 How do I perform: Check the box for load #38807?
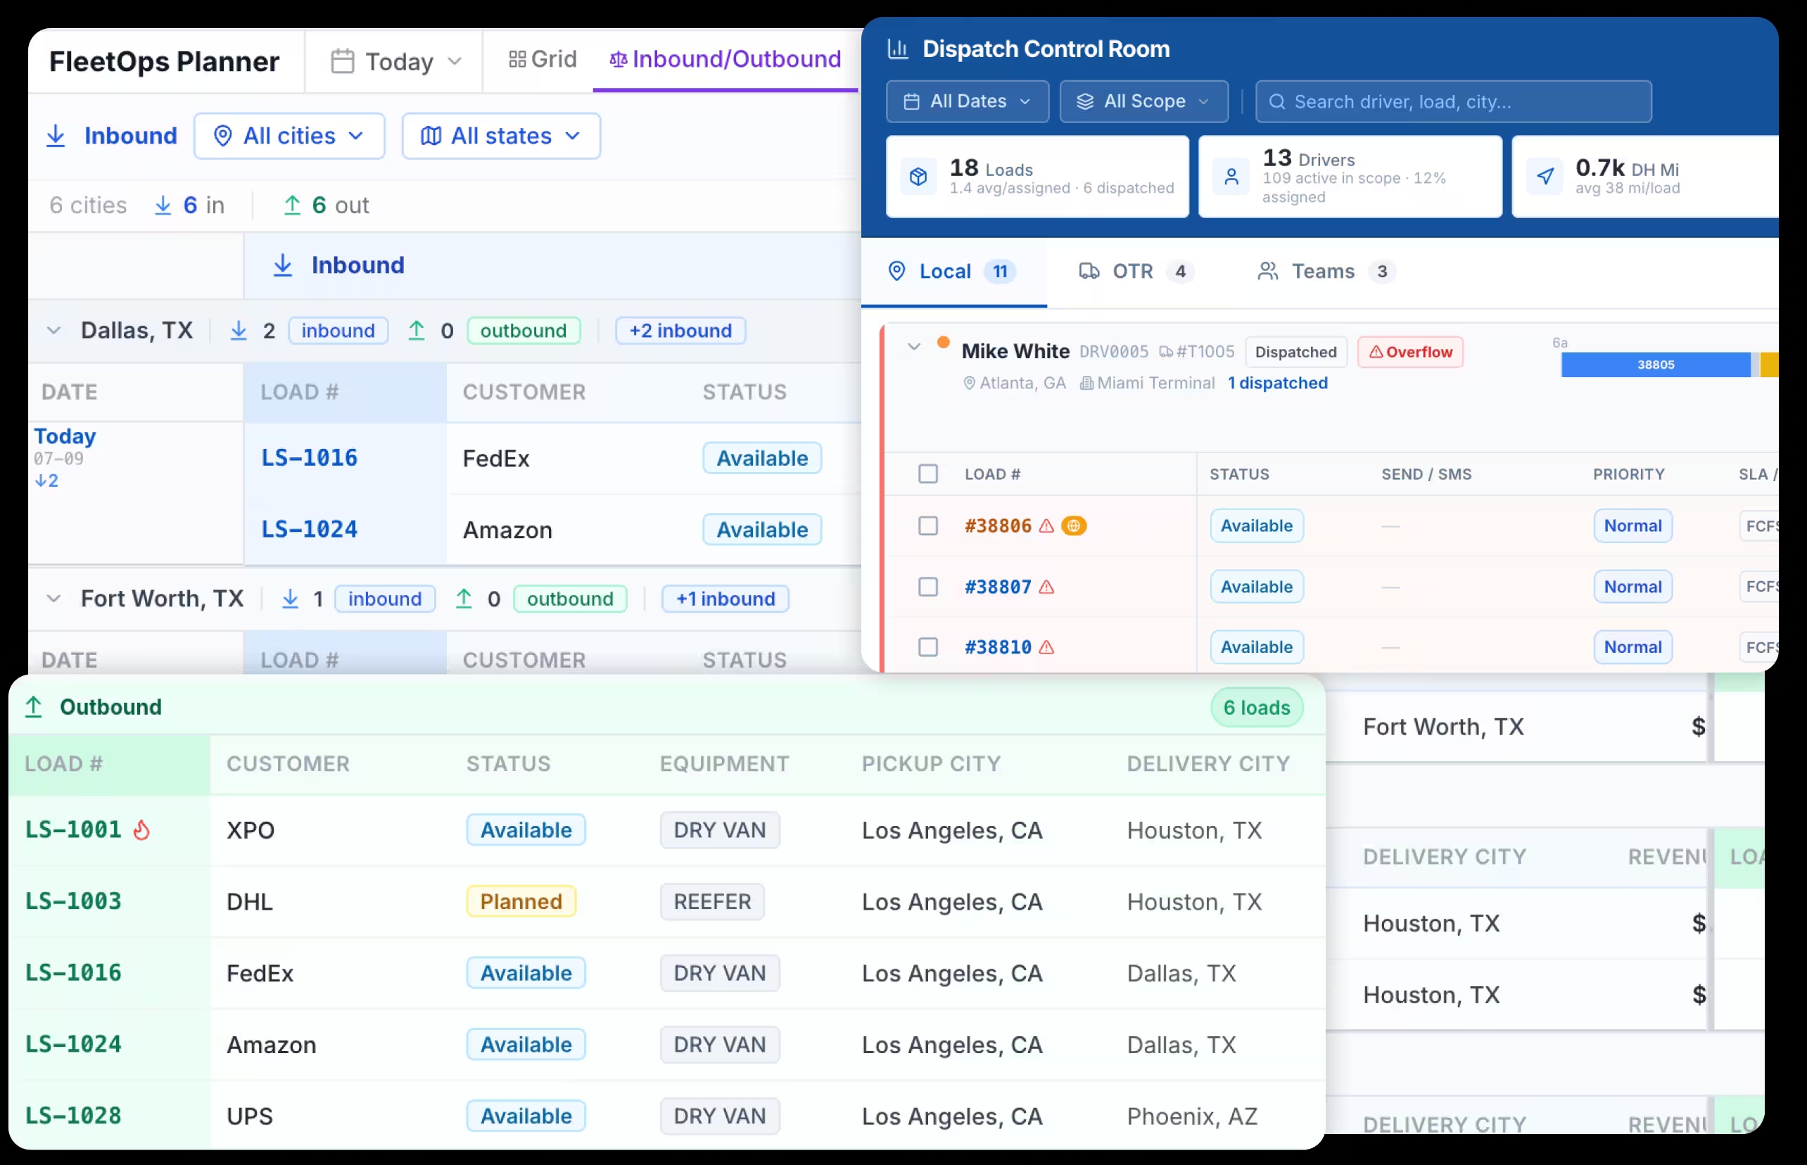coord(927,587)
